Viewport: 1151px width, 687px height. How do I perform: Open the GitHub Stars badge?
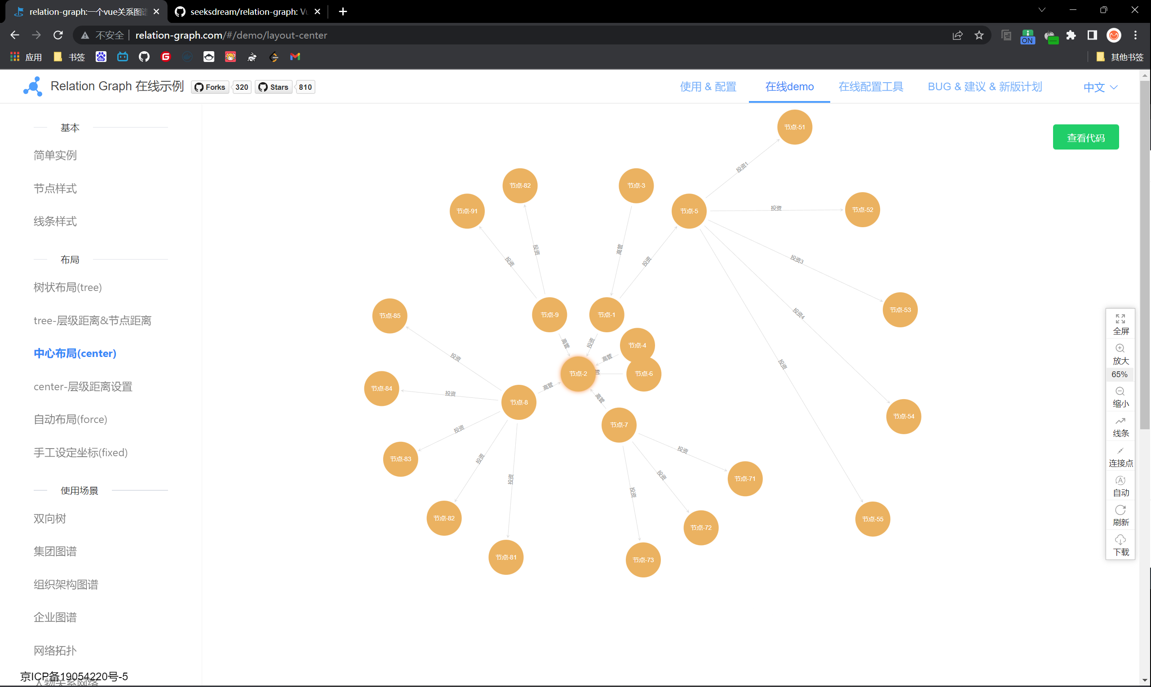tap(274, 87)
